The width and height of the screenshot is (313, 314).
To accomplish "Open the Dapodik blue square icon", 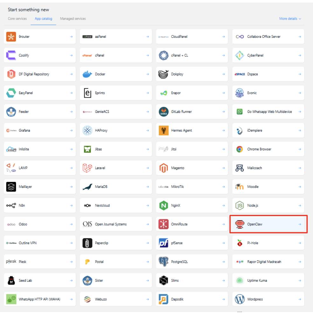I will pyautogui.click(x=163, y=299).
